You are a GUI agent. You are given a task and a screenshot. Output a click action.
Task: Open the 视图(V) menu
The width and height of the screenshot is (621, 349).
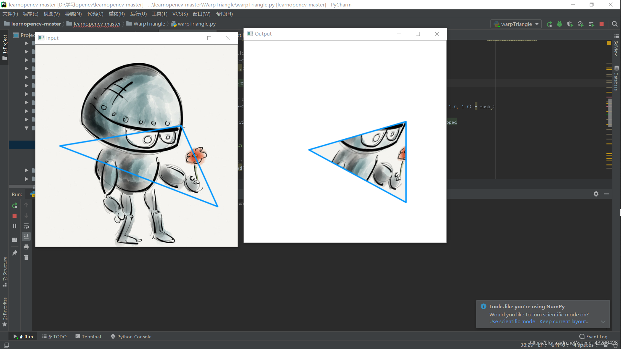coord(52,14)
